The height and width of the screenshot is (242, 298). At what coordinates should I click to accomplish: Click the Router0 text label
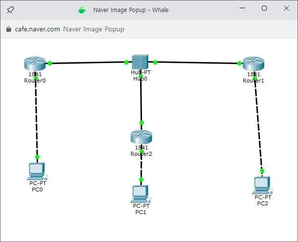pos(35,81)
